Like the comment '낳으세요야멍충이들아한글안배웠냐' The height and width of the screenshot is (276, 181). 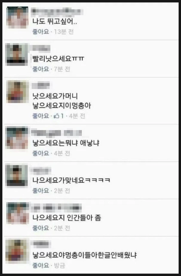[x=41, y=265]
